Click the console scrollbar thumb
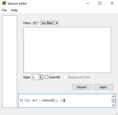 [113, 101]
